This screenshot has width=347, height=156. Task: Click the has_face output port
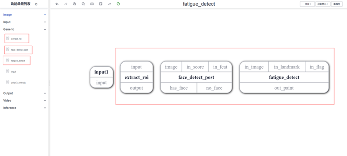click(178, 88)
